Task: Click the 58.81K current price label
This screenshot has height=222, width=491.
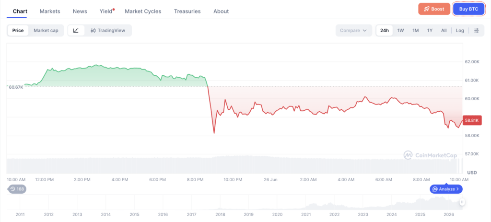Action: [x=472, y=120]
